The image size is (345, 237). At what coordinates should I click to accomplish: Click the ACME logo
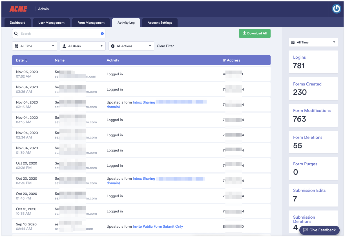(18, 9)
